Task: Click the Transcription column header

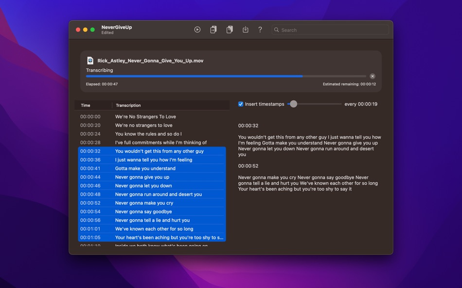Action: [x=128, y=105]
